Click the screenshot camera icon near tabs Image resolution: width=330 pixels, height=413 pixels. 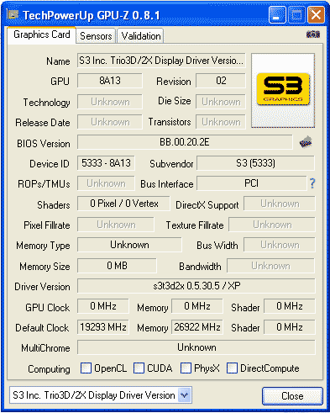(313, 34)
